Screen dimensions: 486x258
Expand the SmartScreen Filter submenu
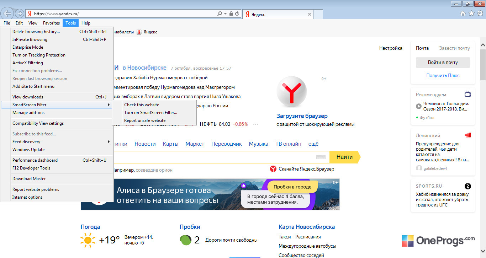pyautogui.click(x=57, y=105)
